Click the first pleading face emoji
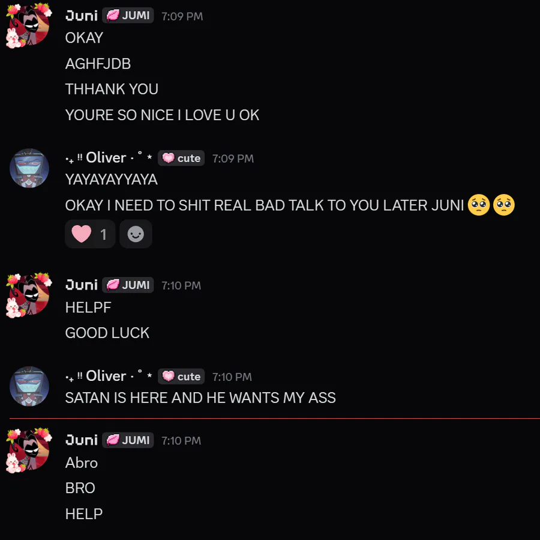Screen dimensions: 540x540 (x=479, y=205)
